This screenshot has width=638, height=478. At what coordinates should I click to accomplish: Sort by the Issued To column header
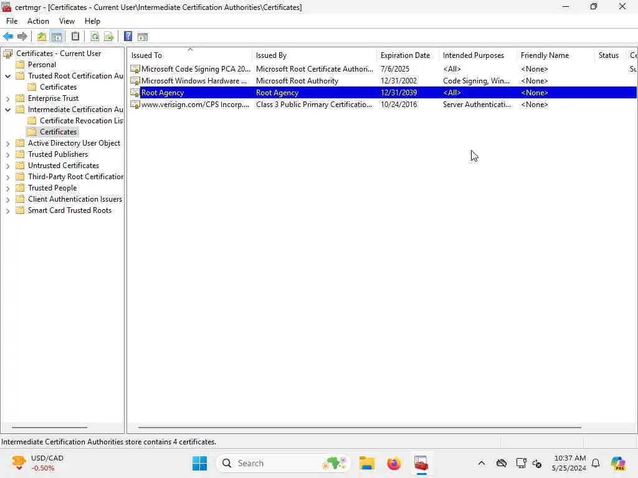190,55
